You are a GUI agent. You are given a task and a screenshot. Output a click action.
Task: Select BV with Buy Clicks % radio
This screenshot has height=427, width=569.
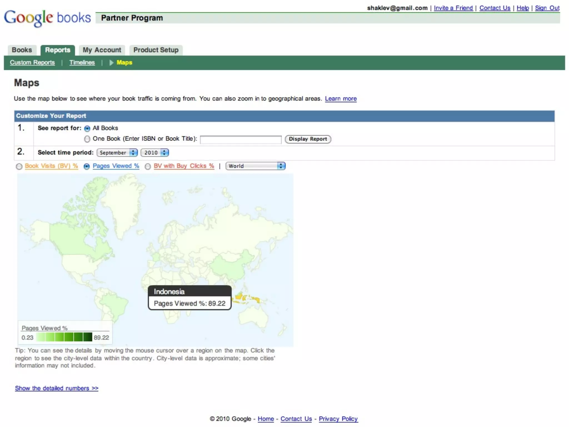148,167
